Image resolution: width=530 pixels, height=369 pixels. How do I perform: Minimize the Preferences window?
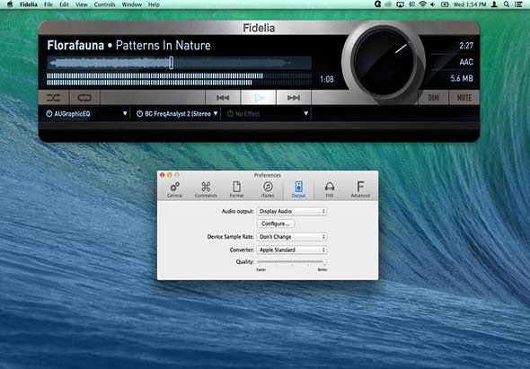[x=170, y=175]
